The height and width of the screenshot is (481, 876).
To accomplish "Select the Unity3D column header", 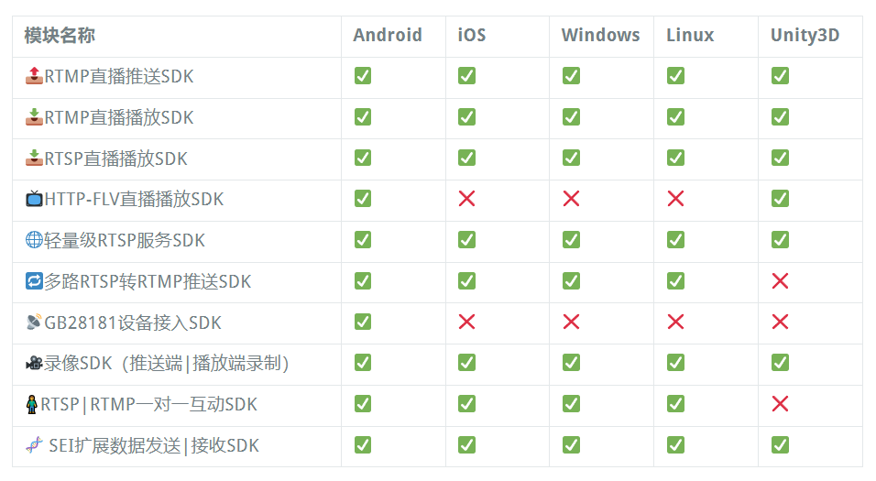I will (805, 35).
